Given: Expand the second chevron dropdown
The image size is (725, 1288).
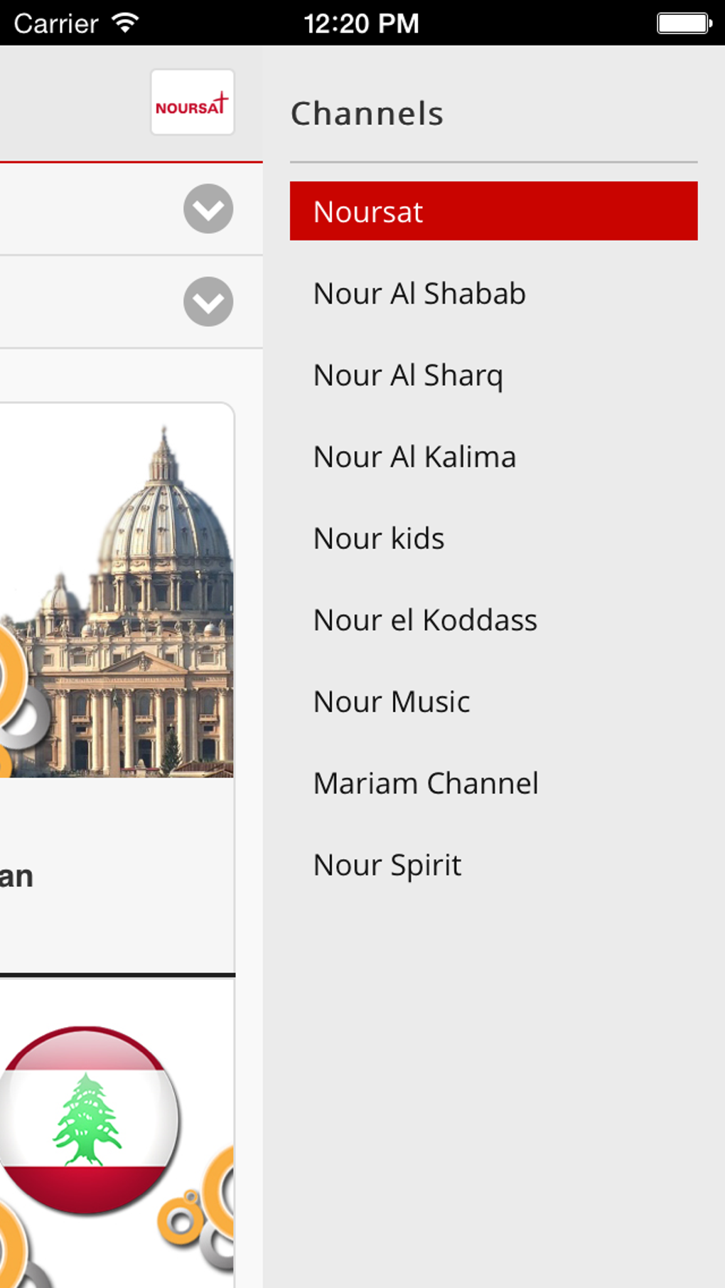Looking at the screenshot, I should point(208,302).
